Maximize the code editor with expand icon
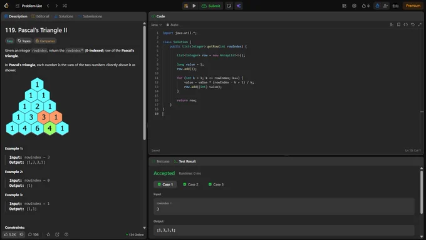This screenshot has width=426, height=240. [x=420, y=24]
